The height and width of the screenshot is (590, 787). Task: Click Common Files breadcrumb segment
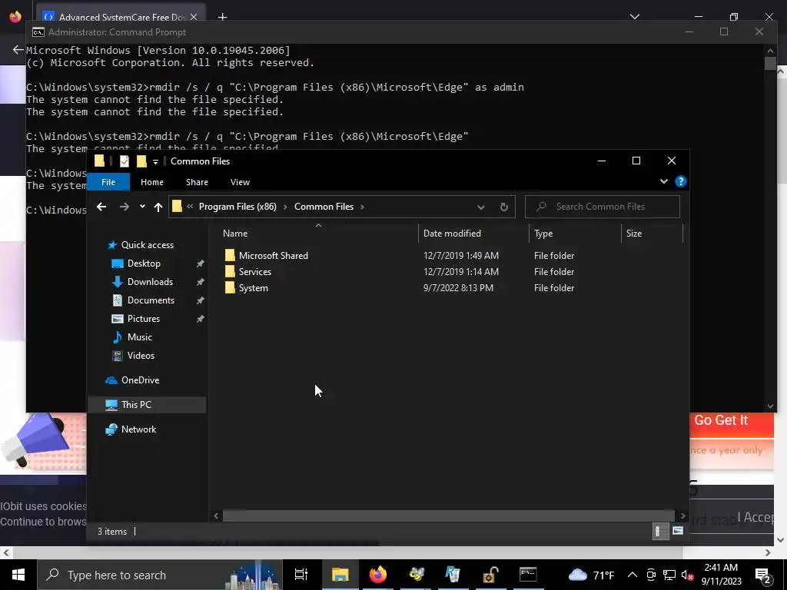pos(324,207)
